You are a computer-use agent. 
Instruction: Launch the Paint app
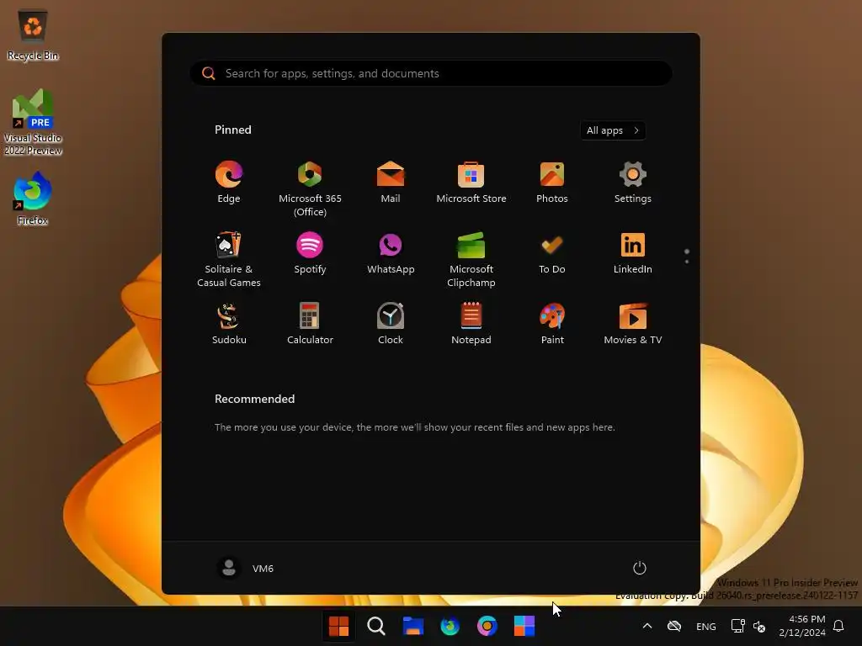click(x=552, y=324)
